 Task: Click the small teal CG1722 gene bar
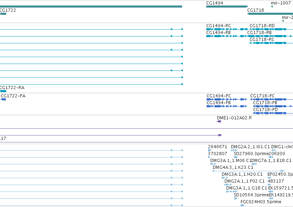point(3,14)
